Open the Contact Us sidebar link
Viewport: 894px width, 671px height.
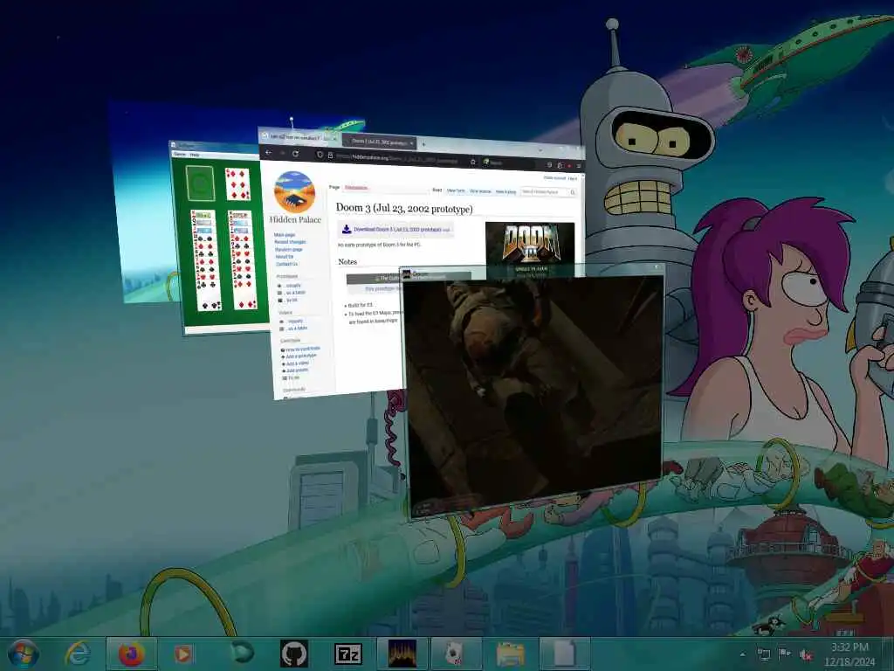point(286,264)
